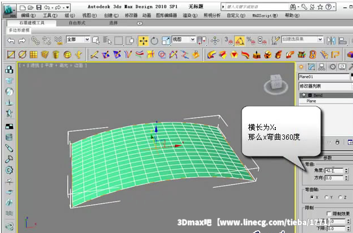
Task: Open the 视图 reference coordinate dropdown
Action: pos(184,41)
